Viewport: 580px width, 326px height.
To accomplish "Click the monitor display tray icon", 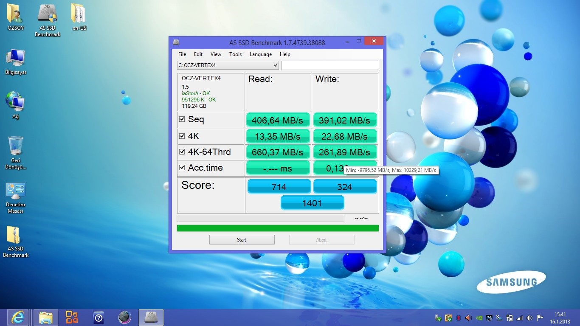I will pos(489,318).
